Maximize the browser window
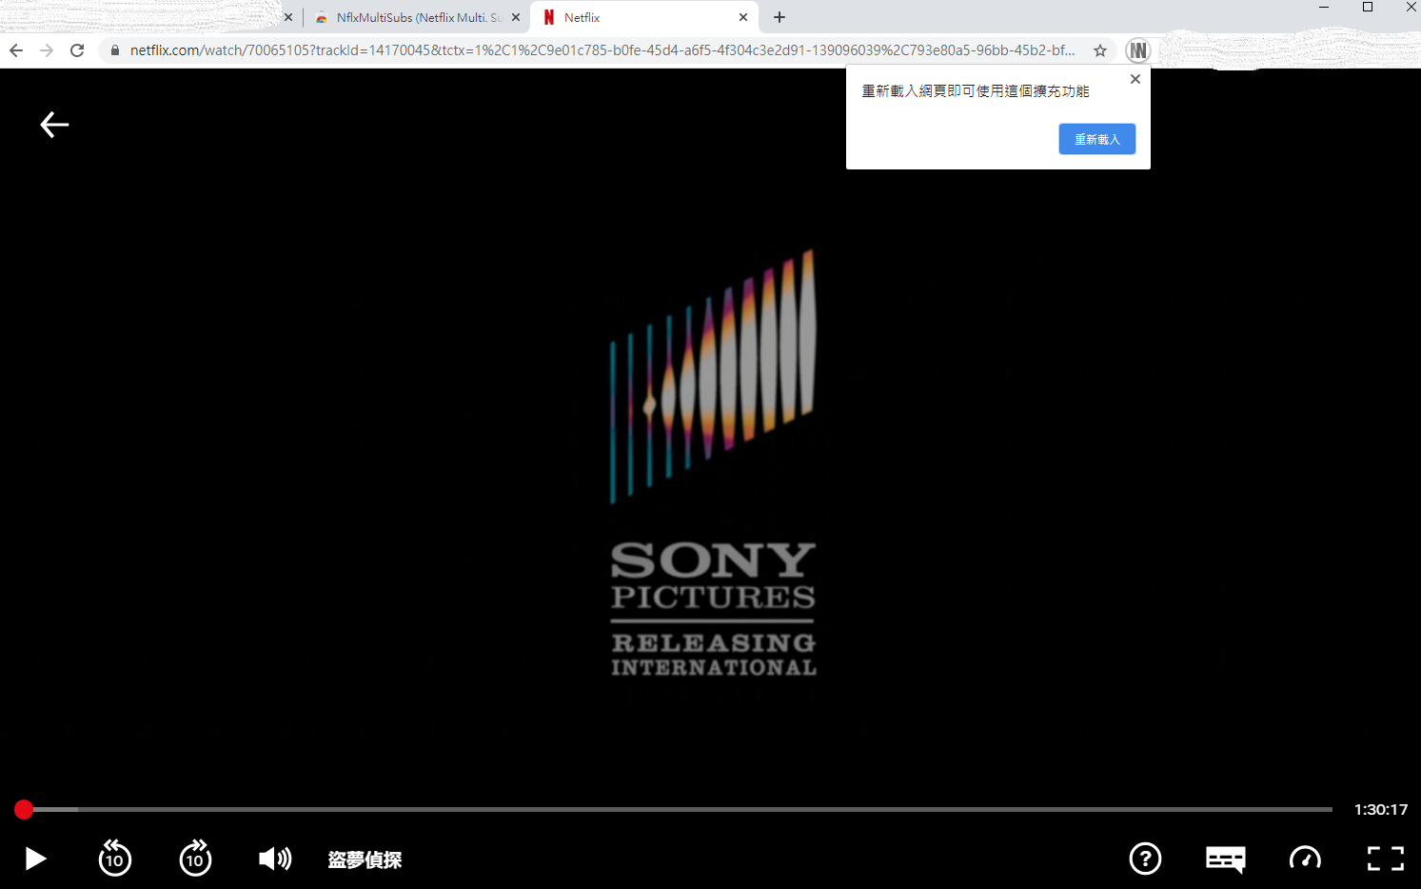Viewport: 1421px width, 889px height. pyautogui.click(x=1368, y=8)
